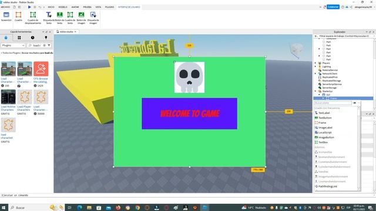Expand the Lighting node in Explorer
Screen dimensions: 376x211
point(315,67)
